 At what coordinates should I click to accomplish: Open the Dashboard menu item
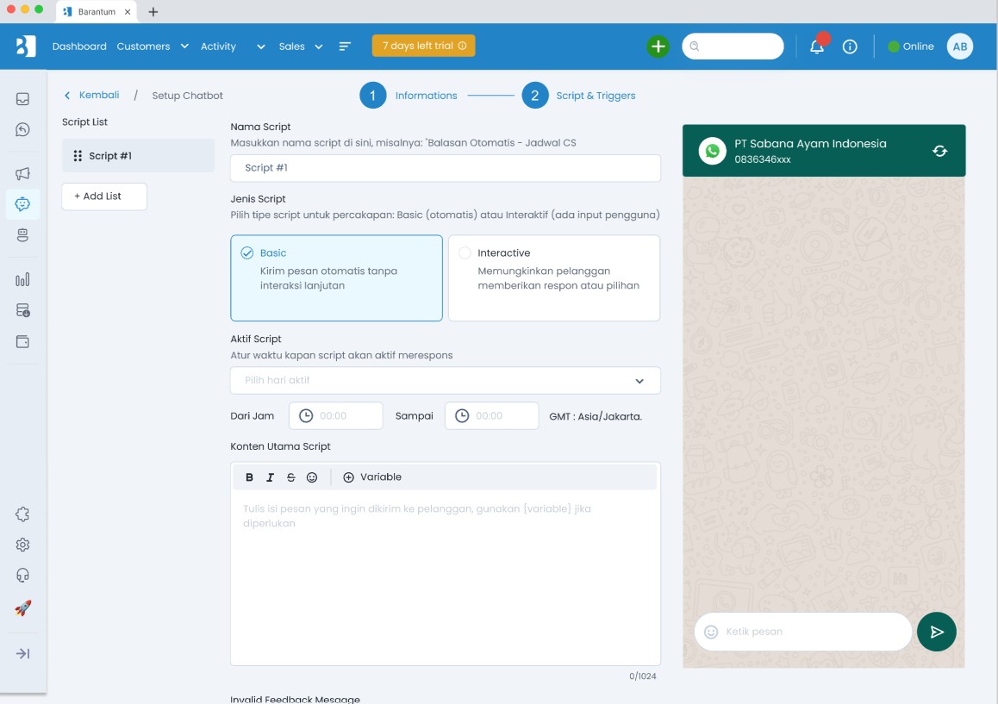coord(79,47)
